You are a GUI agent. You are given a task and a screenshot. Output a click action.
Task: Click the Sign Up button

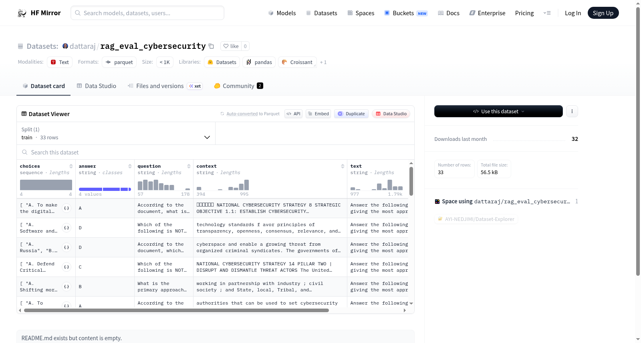[x=603, y=13]
